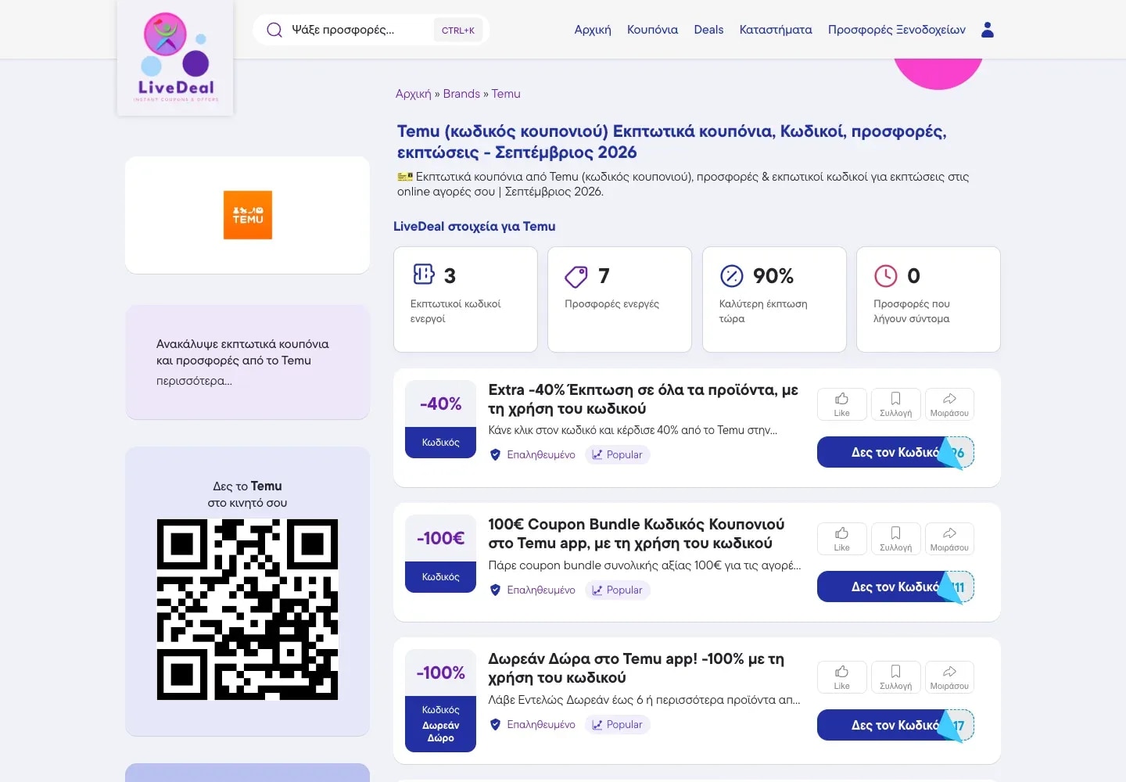Open the Καταστήματα menu item
Viewport: 1126px width, 782px height.
776,30
